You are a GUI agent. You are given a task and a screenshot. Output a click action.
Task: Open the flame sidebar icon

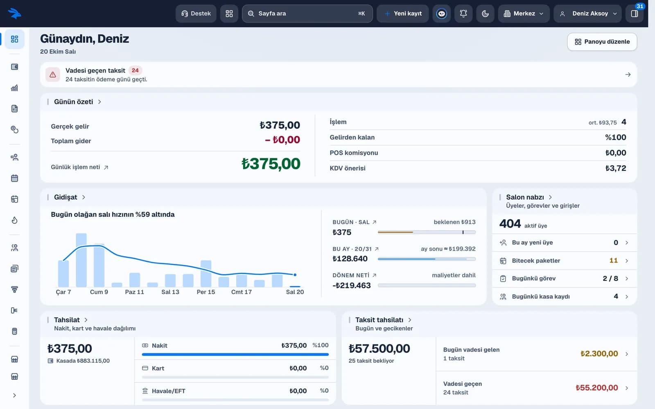[x=14, y=220]
